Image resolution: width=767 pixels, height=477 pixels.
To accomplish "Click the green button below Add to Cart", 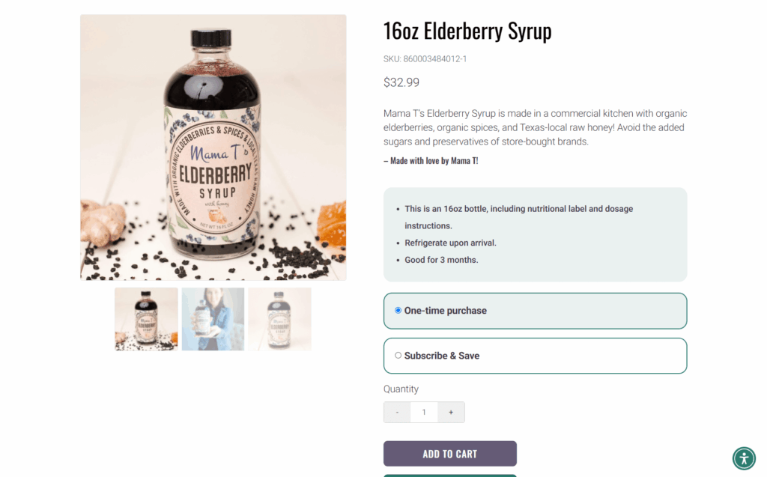I will tap(449, 475).
